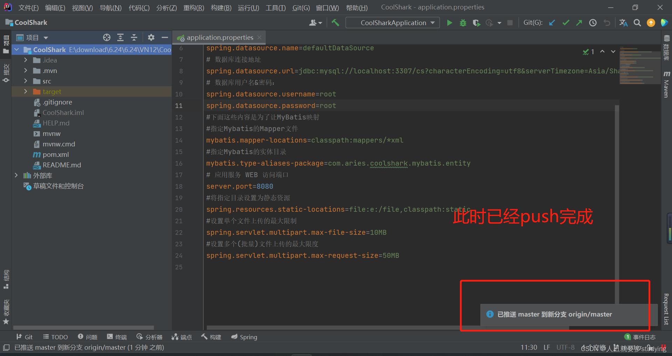
Task: Open the database tool window on the right sidebar
Action: tap(666, 48)
